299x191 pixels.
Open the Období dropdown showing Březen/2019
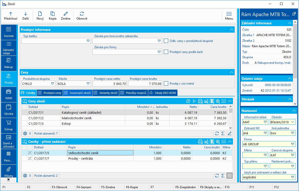pos(292,122)
